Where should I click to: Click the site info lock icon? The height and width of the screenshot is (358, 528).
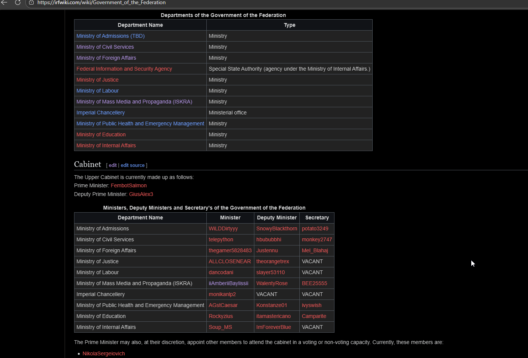coord(31,3)
